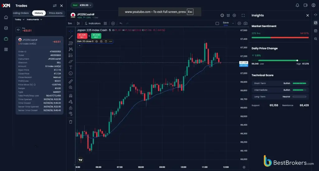
Task: Select the zoom in tool
Action: pos(71,88)
